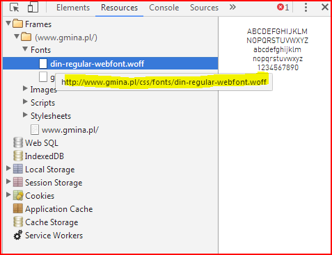Click the IndexedDB database icon
The width and height of the screenshot is (332, 255).
pos(18,156)
